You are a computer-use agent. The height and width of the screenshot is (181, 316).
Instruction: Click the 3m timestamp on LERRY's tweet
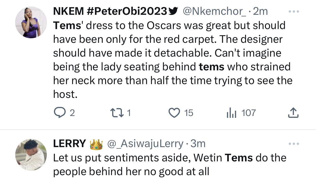[198, 144]
